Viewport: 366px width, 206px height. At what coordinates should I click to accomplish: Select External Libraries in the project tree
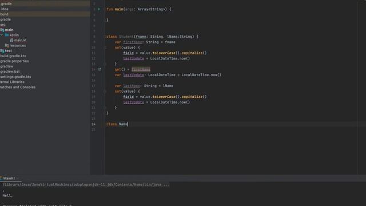pos(12,82)
